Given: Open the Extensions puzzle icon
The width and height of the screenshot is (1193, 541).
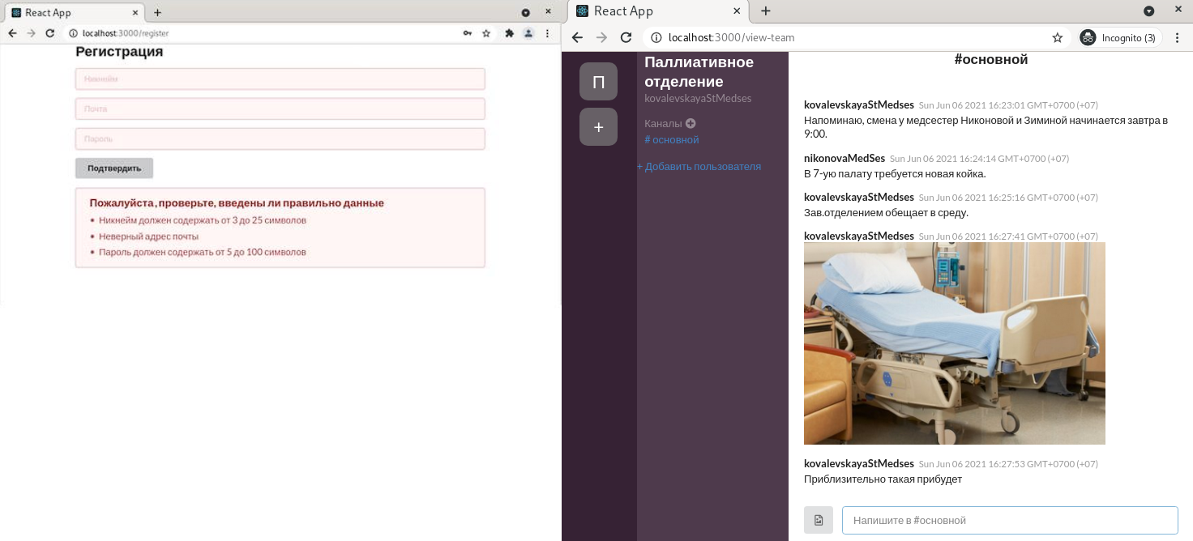Looking at the screenshot, I should pos(509,34).
